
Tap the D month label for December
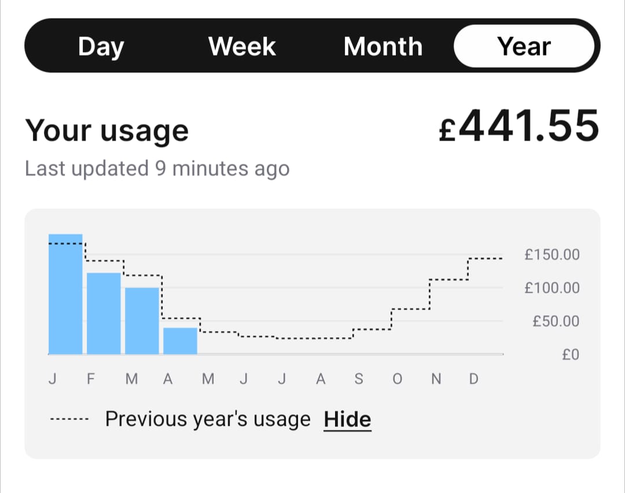pos(473,380)
